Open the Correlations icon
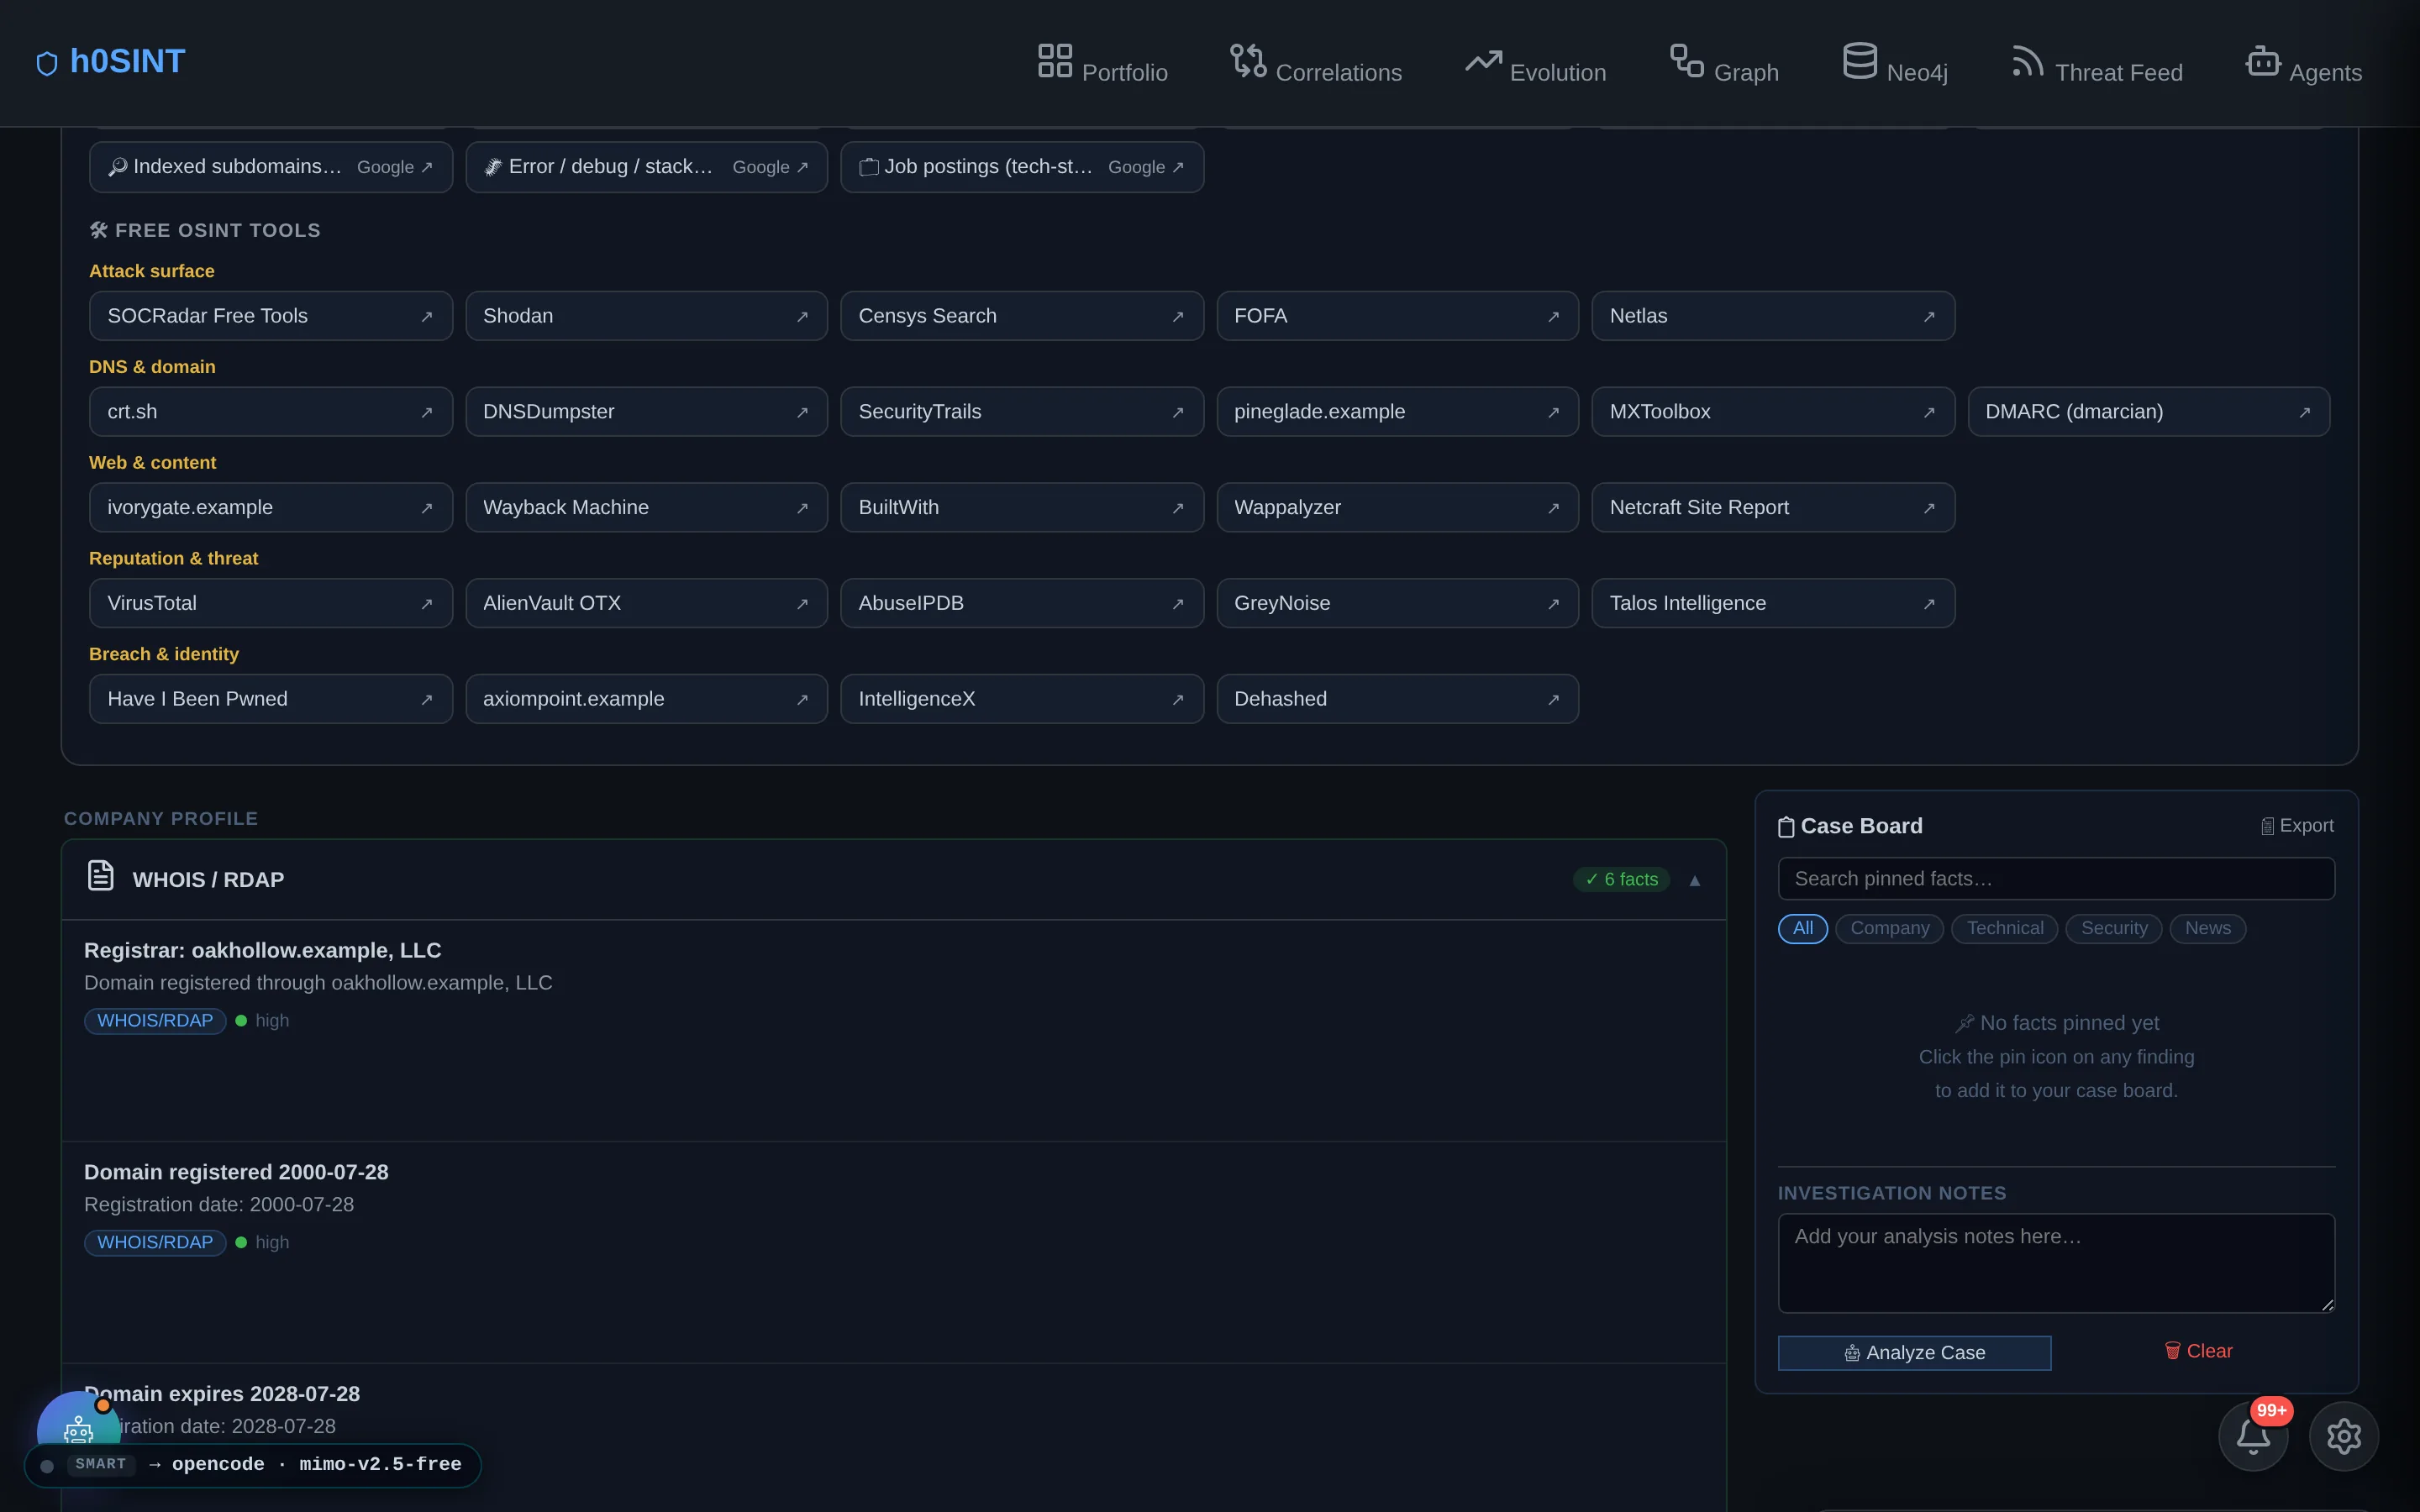Viewport: 2420px width, 1512px height. (x=1248, y=60)
